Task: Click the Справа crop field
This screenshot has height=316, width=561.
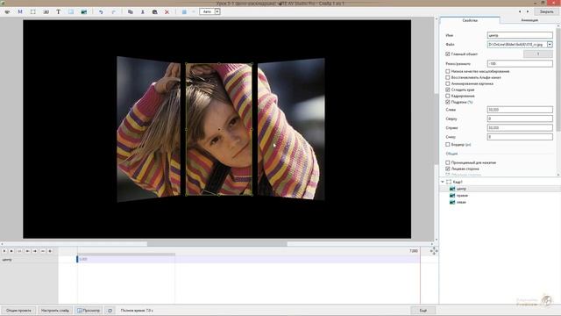Action: [x=520, y=127]
